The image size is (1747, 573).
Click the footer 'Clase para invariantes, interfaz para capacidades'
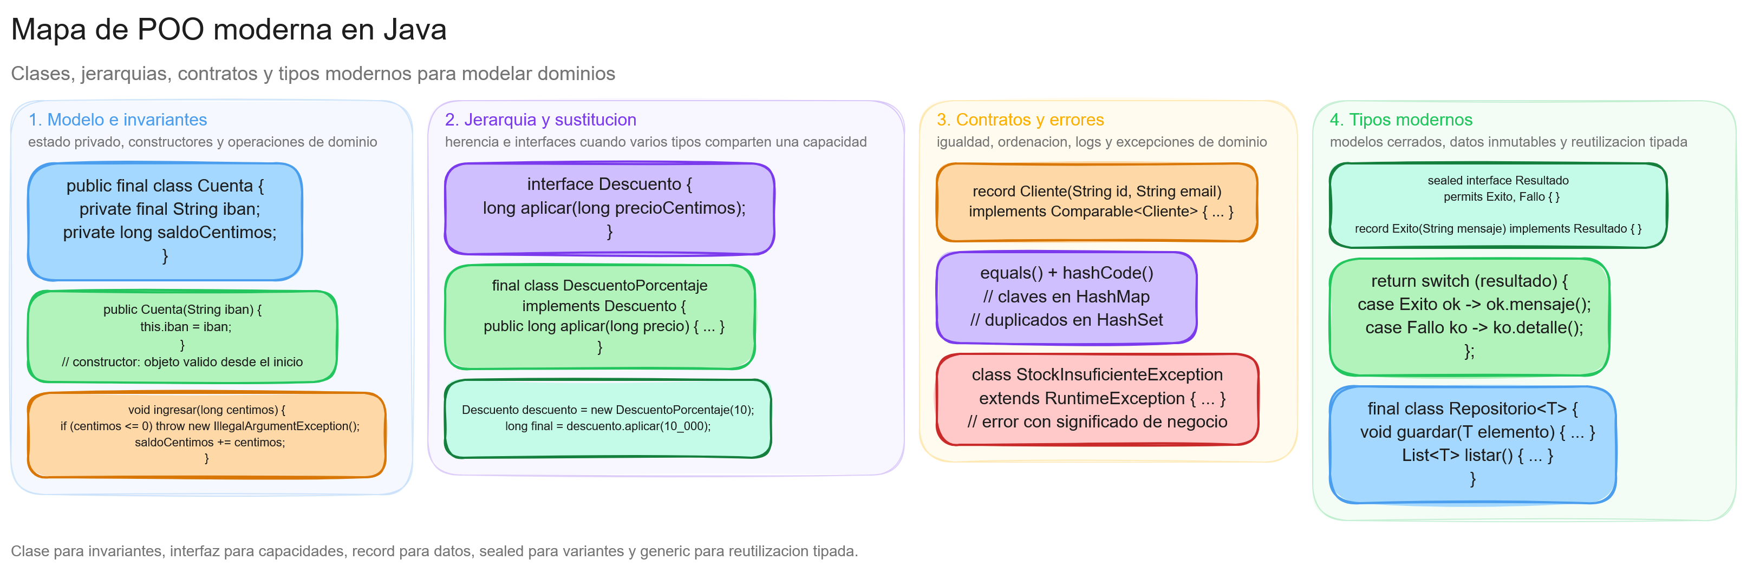point(434,551)
